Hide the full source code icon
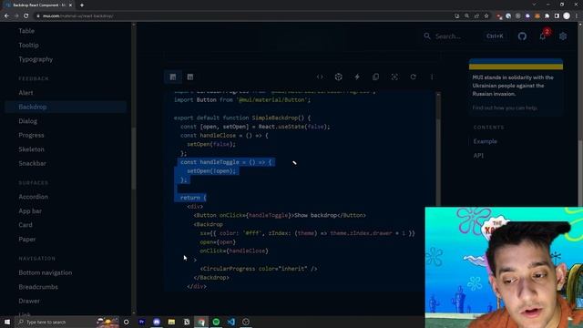The image size is (583, 328). tap(320, 77)
